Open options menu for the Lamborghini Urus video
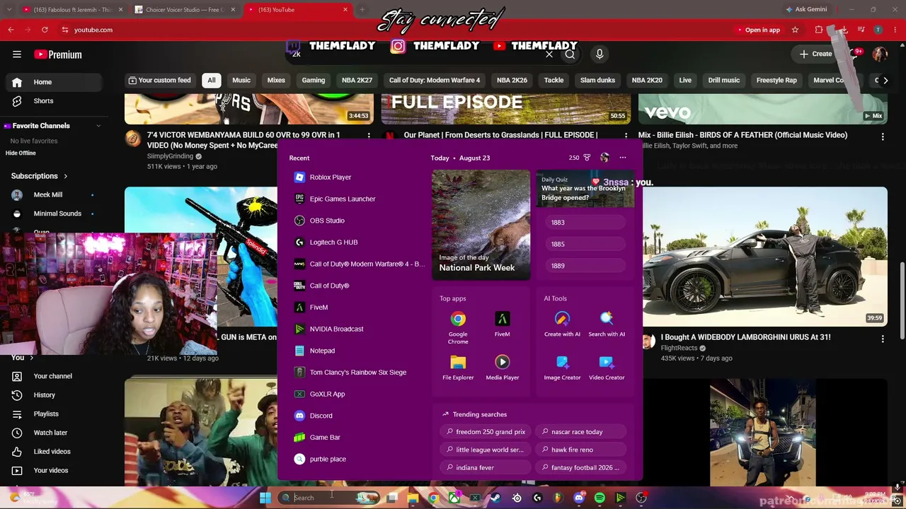 click(x=883, y=339)
